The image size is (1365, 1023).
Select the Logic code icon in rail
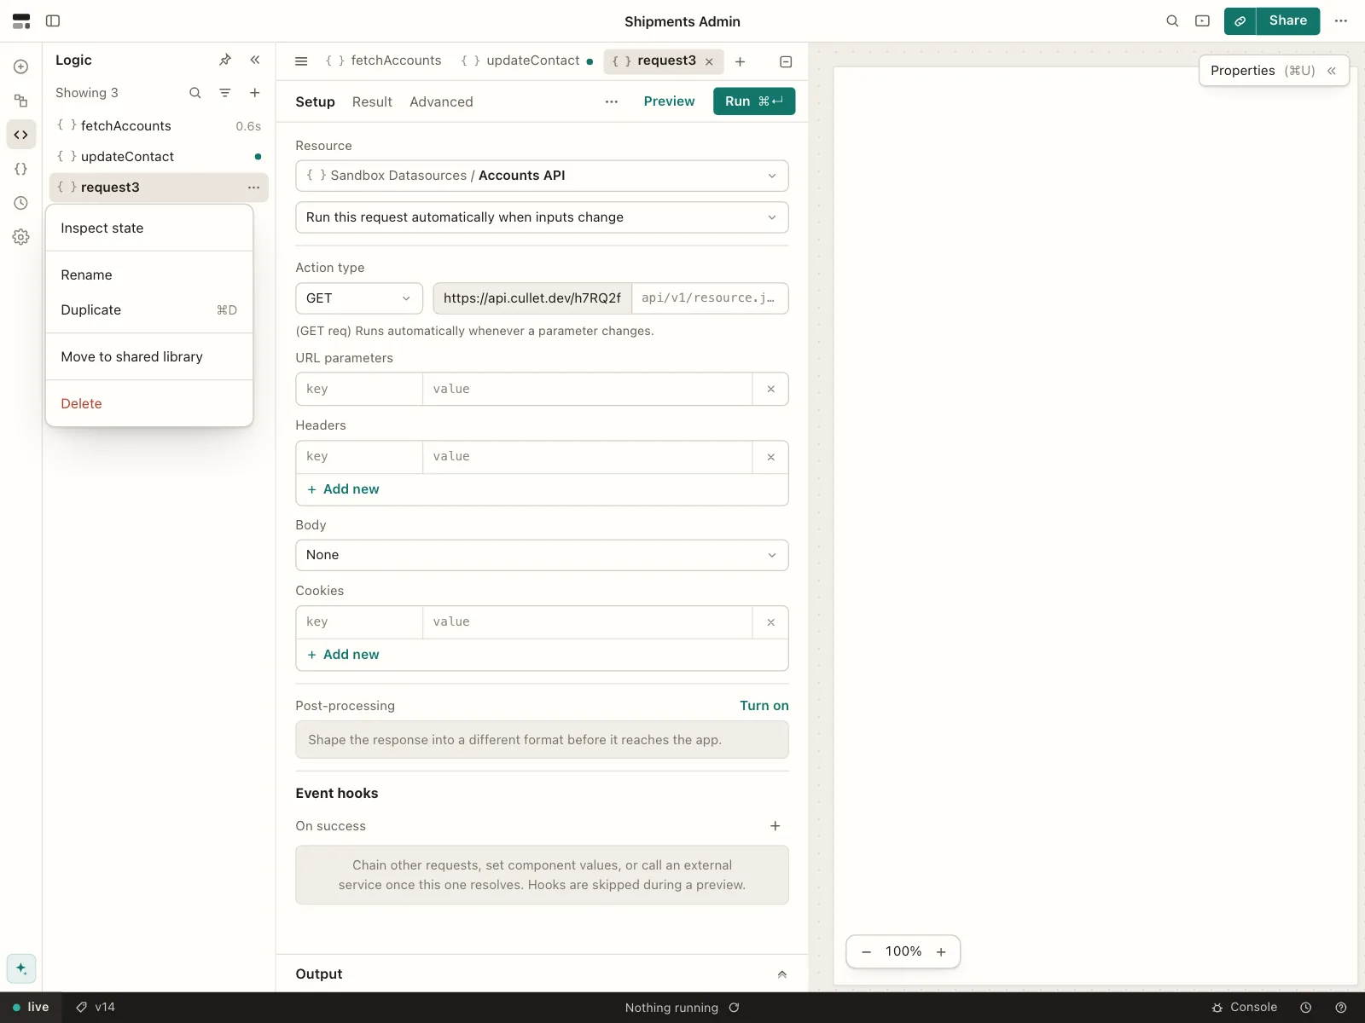coord(21,135)
